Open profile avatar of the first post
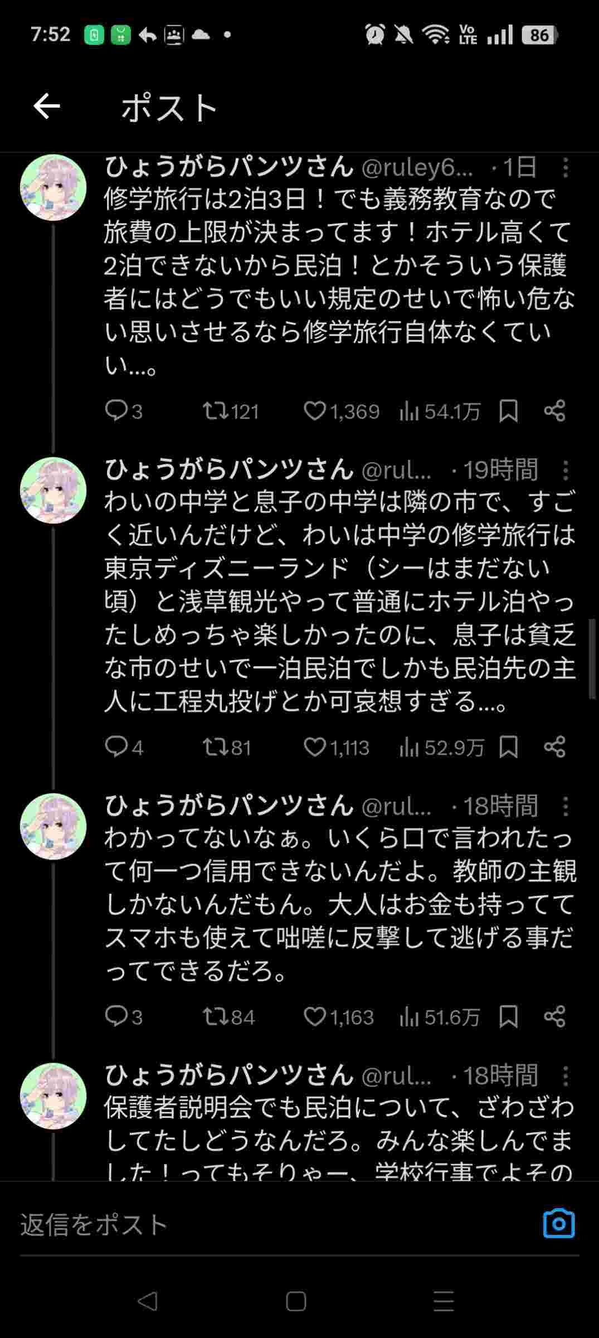Image resolution: width=599 pixels, height=1338 pixels. coord(53,188)
